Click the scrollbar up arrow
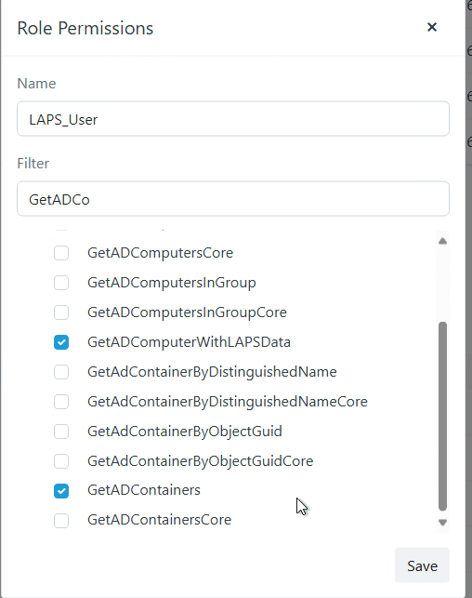 point(442,241)
